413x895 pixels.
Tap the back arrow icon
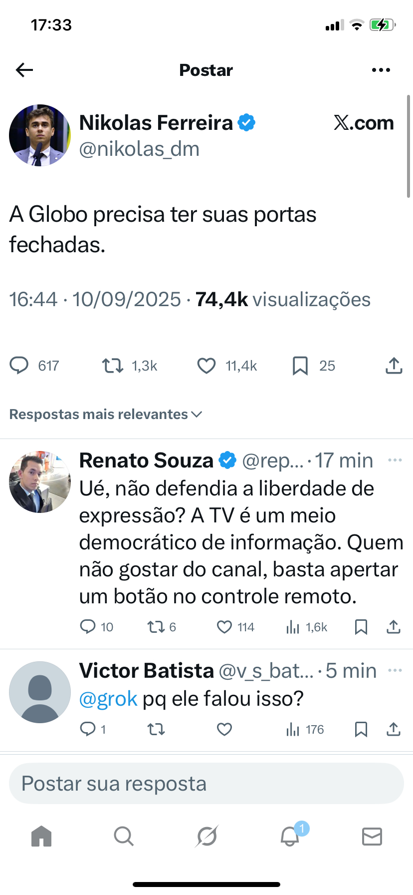coord(24,70)
